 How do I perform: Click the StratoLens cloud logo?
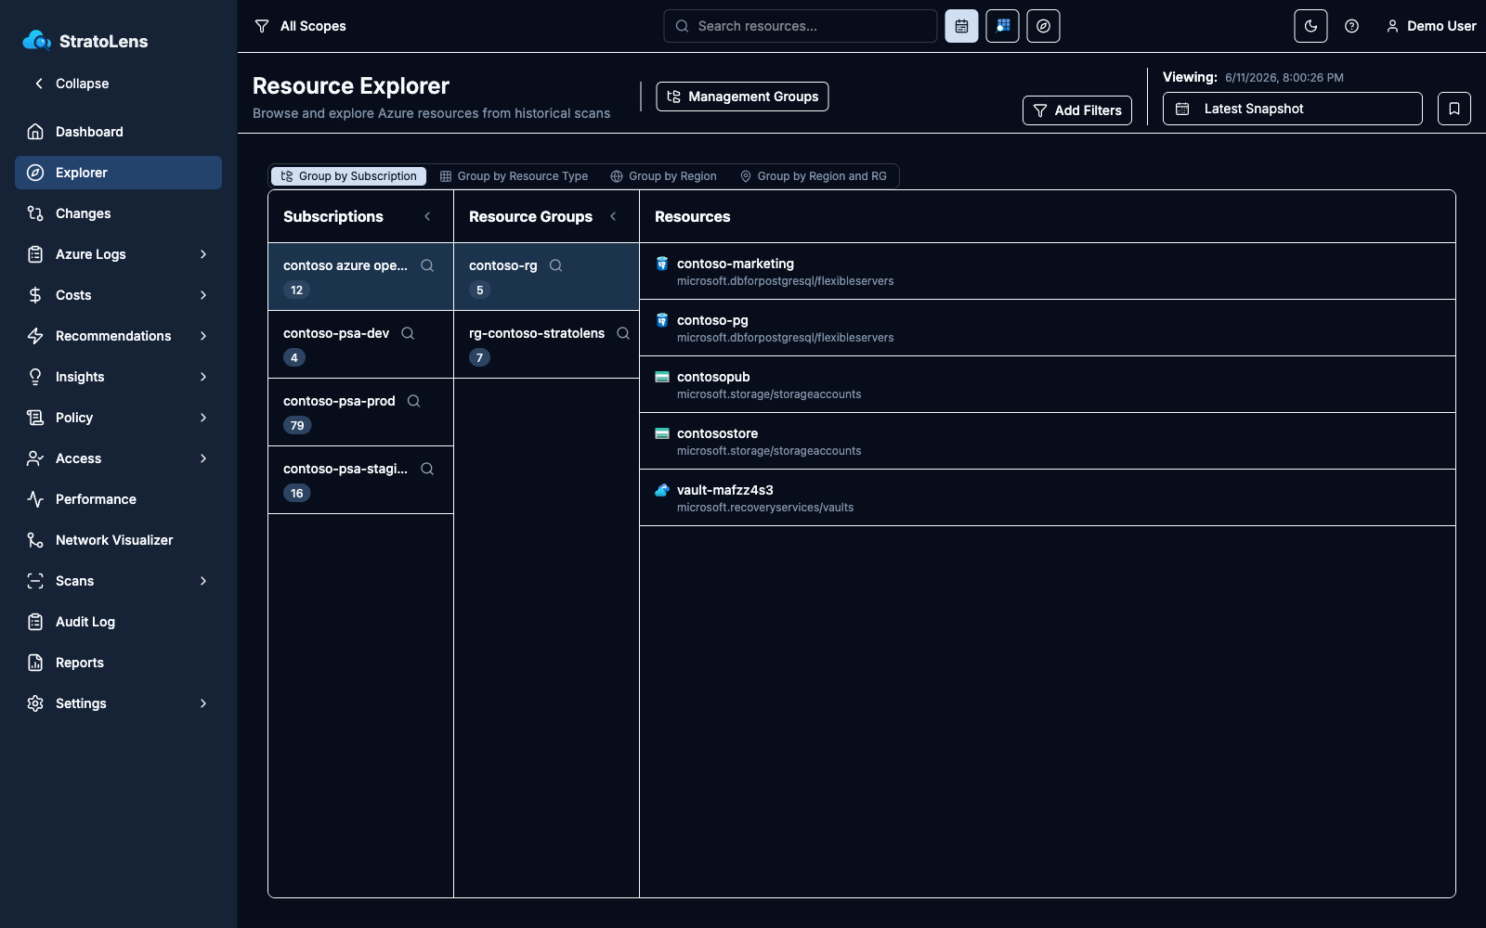[x=36, y=40]
